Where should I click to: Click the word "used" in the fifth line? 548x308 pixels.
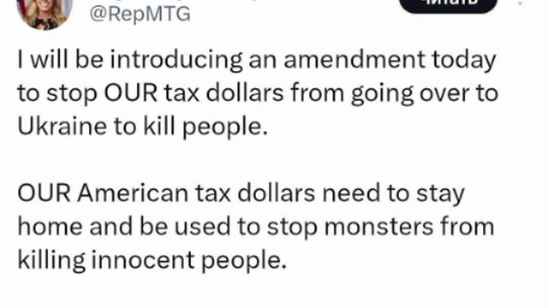[202, 226]
